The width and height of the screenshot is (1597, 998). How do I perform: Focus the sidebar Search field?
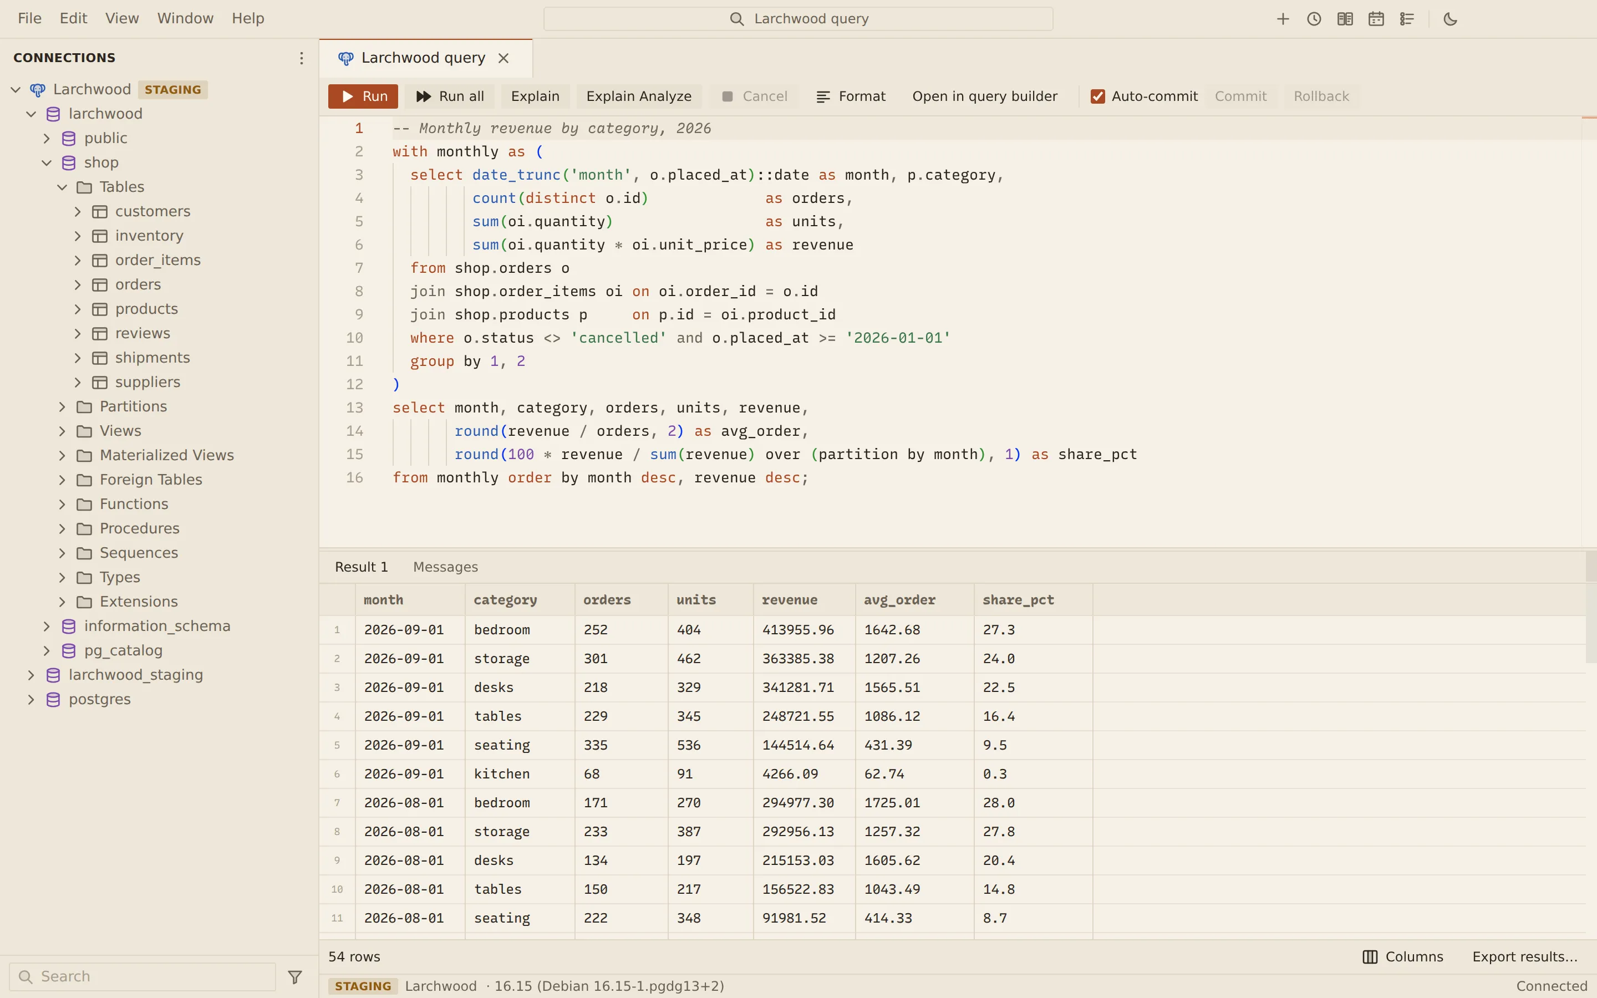(143, 977)
